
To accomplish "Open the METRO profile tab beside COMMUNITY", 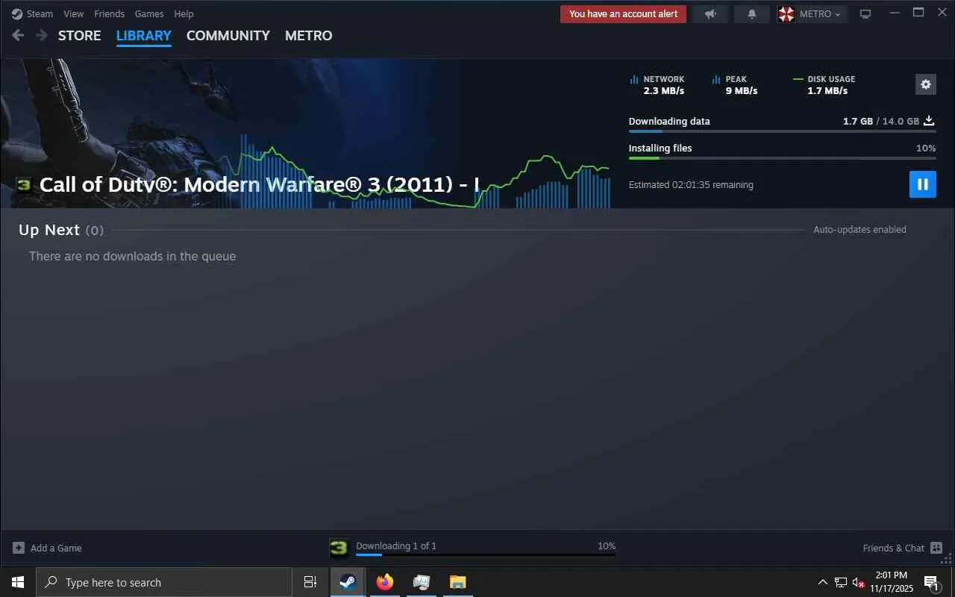I will pyautogui.click(x=309, y=35).
